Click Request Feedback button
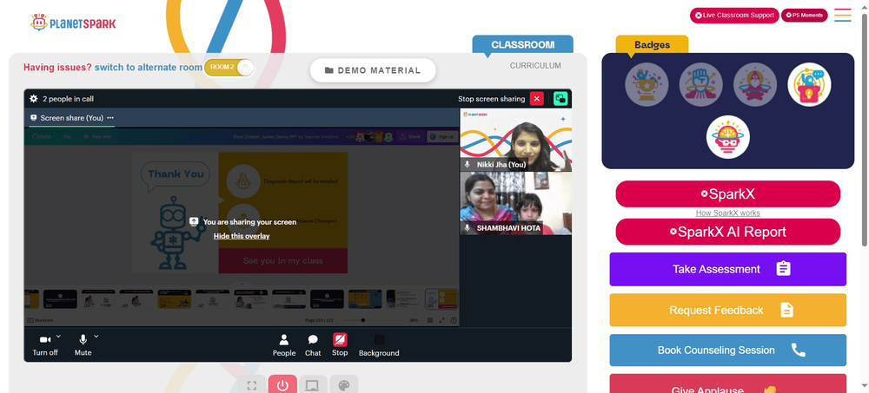This screenshot has height=393, width=869. pos(727,310)
